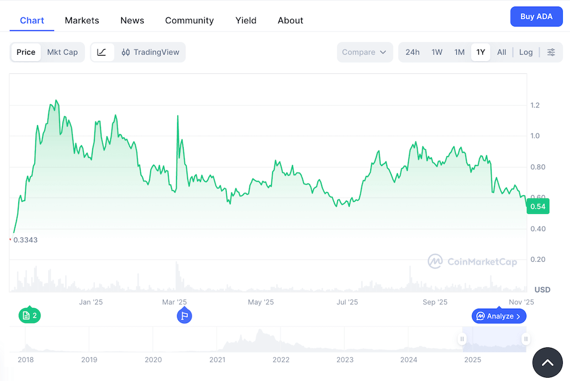Enable logarithmic scale with Log
The image size is (570, 381).
point(525,52)
